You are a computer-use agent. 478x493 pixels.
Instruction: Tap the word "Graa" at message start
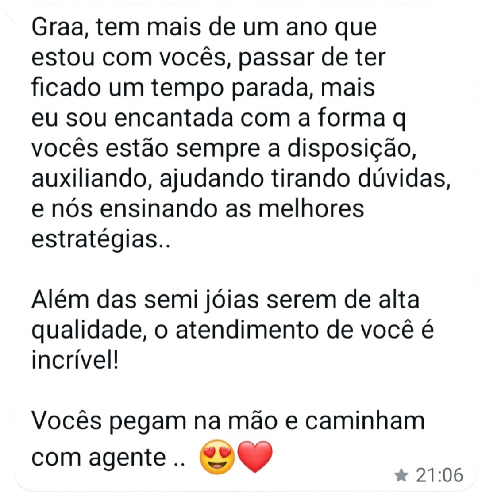pyautogui.click(x=58, y=27)
